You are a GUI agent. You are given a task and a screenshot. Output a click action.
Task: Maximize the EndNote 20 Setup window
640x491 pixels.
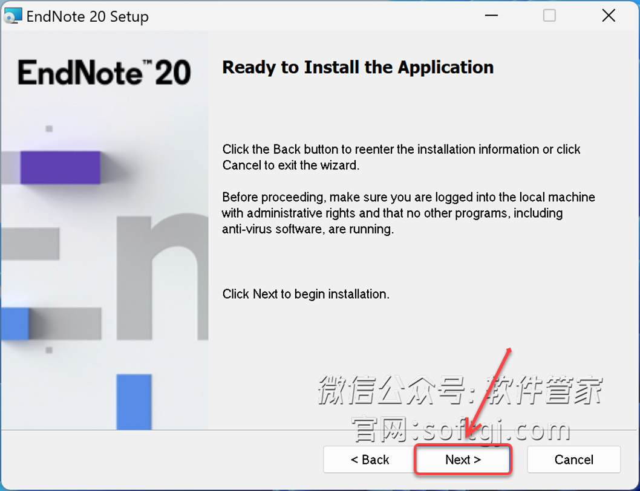coord(549,16)
